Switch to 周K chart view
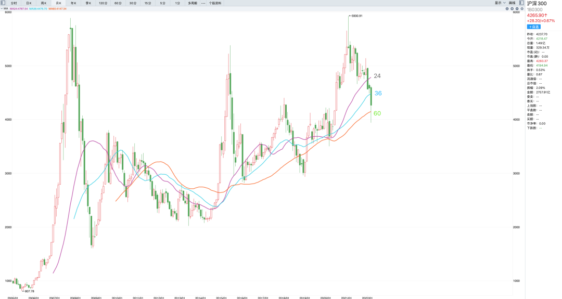Viewport: 562px width, 299px height. click(x=44, y=3)
